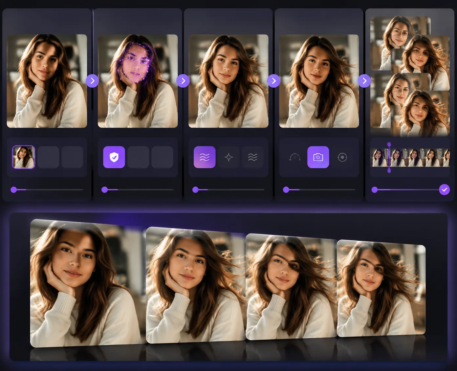Pick the dim wavy lines icon
457x371 pixels.
click(x=253, y=157)
